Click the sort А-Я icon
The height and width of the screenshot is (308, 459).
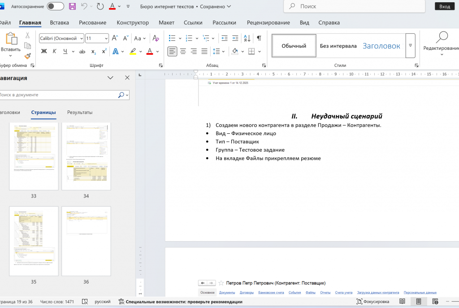(x=247, y=38)
